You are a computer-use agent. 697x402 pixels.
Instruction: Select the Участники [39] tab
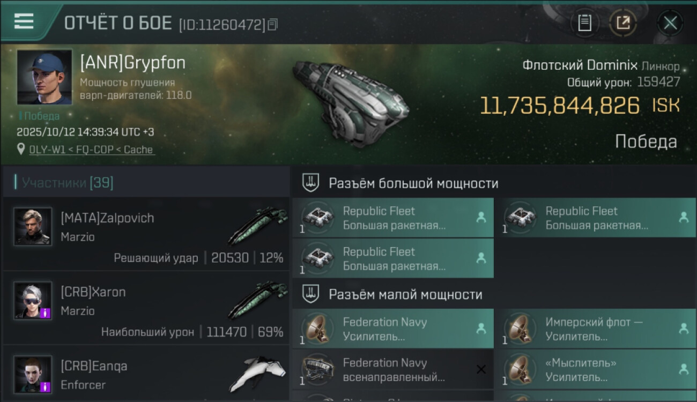coord(67,183)
